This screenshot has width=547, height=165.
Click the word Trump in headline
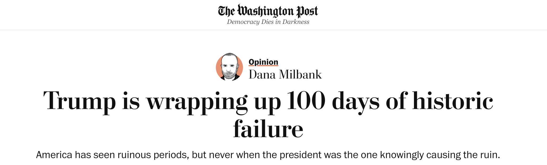click(x=80, y=101)
